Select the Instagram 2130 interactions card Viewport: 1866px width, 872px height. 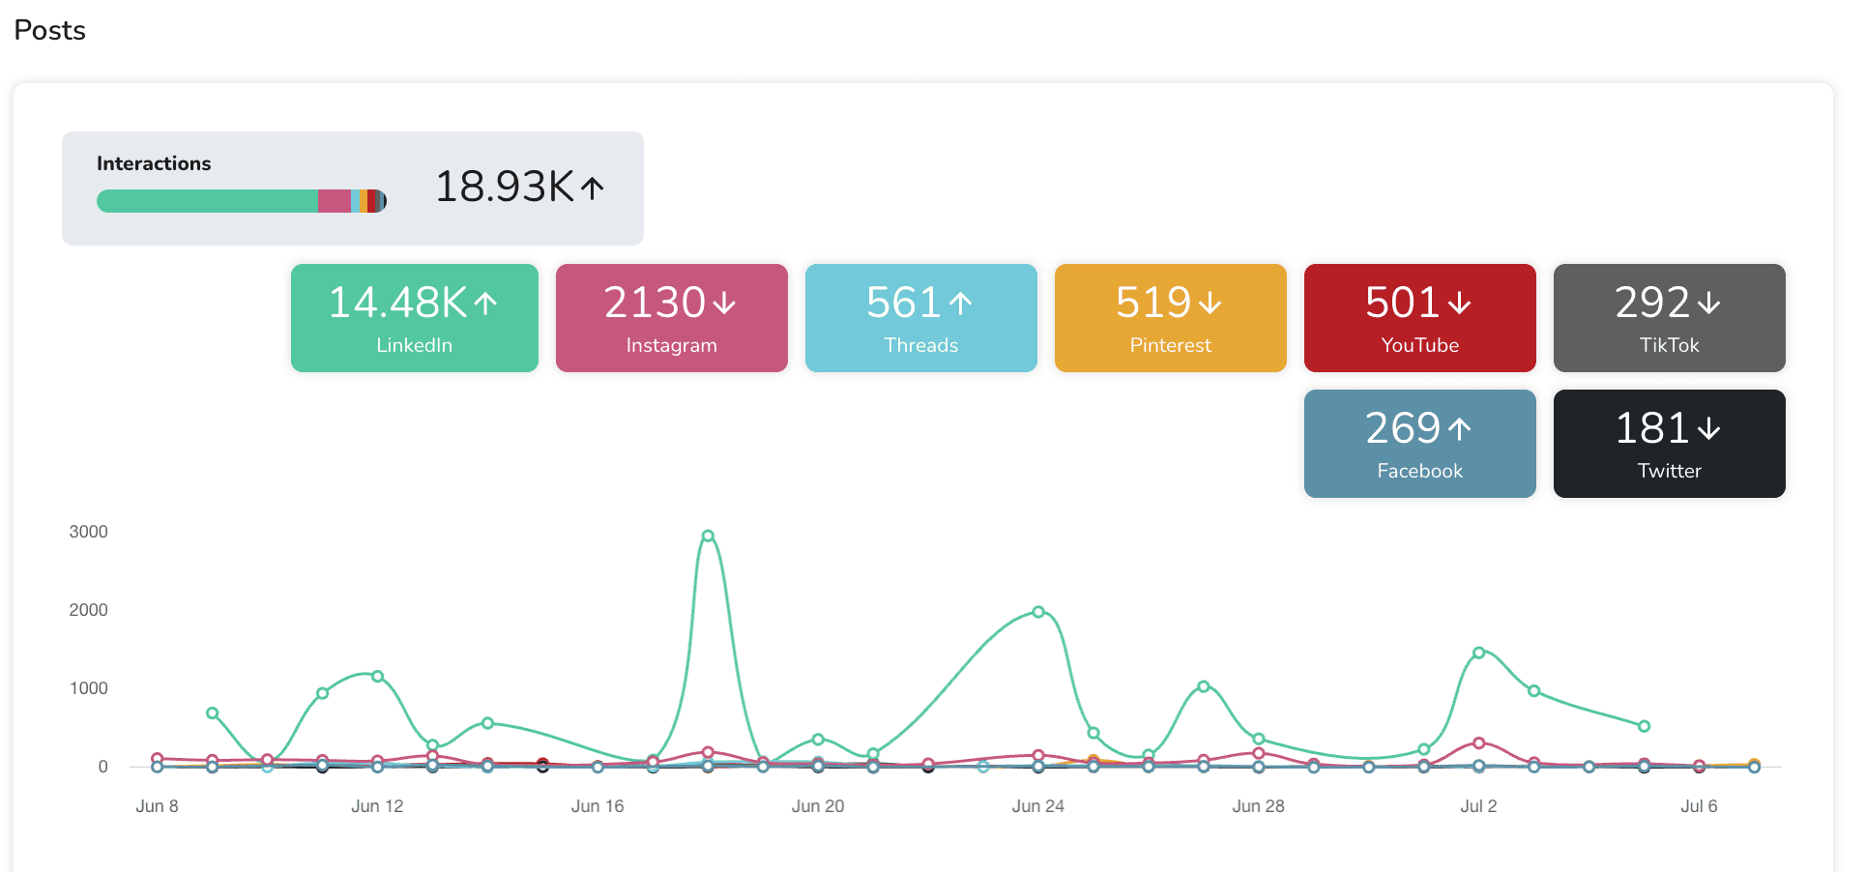point(671,318)
